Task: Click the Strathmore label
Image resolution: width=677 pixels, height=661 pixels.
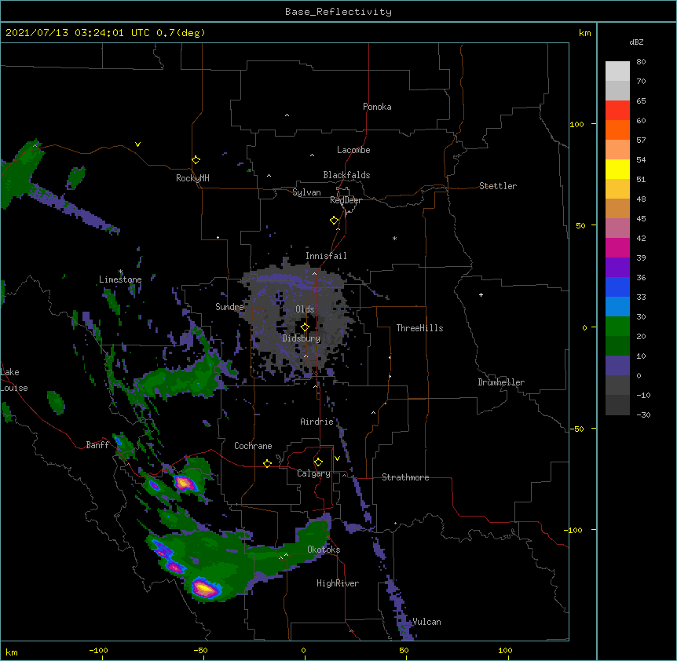Action: click(405, 477)
